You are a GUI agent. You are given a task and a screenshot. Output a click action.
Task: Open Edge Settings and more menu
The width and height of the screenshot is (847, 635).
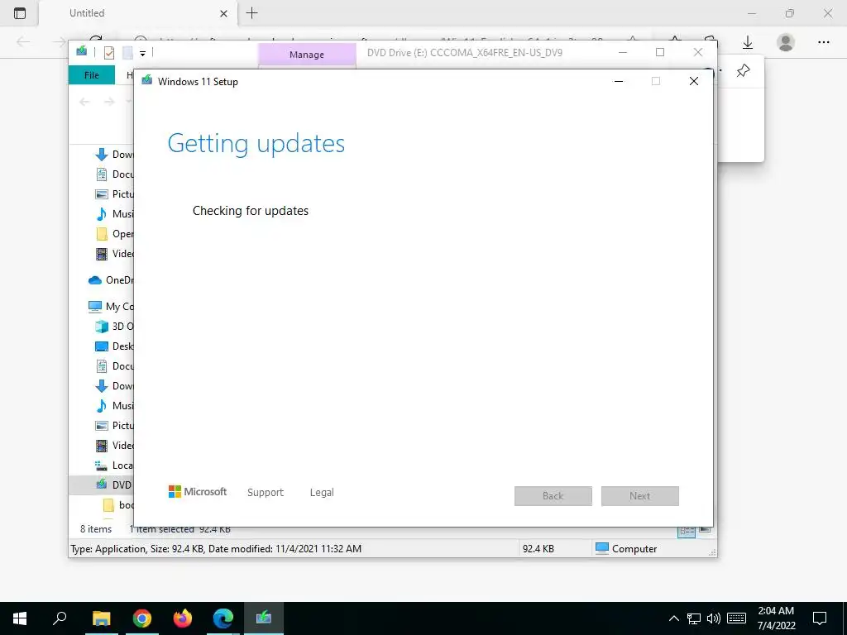pos(823,42)
